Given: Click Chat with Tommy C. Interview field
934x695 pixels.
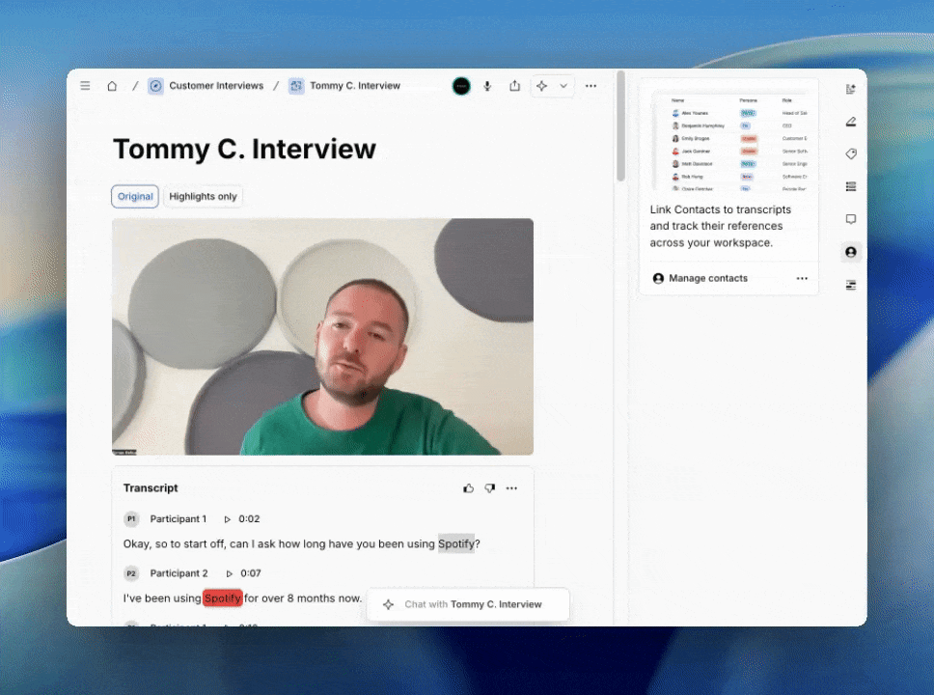Looking at the screenshot, I should tap(468, 604).
